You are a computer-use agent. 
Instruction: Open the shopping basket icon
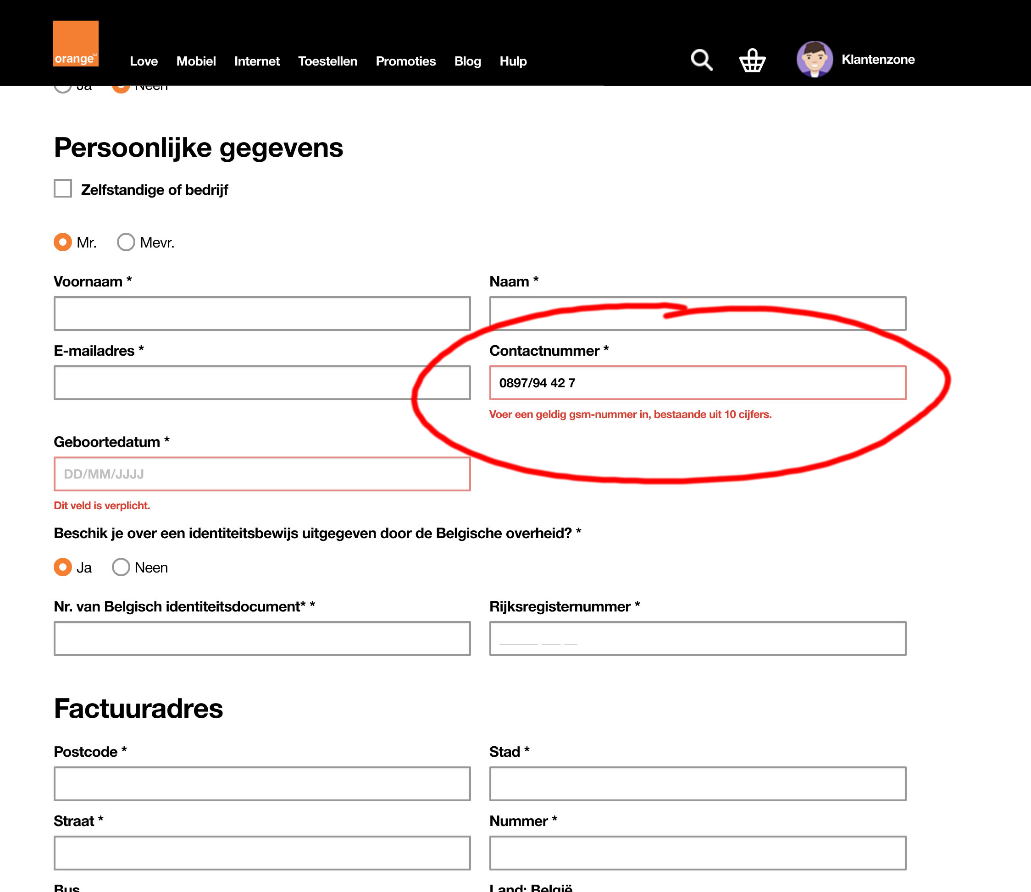(x=752, y=60)
